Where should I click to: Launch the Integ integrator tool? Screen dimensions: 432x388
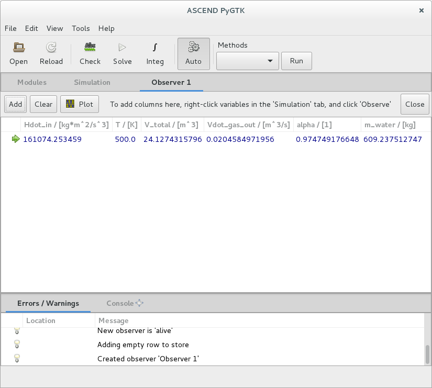click(155, 54)
